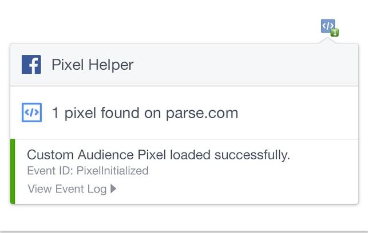Click the Pixel Helper header bar
Viewport: 368px width, 233px height.
point(184,65)
